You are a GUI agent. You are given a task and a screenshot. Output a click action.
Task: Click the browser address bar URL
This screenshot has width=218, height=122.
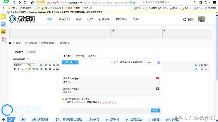(x=89, y=2)
